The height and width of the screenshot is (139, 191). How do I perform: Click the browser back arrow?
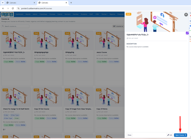(3, 8)
